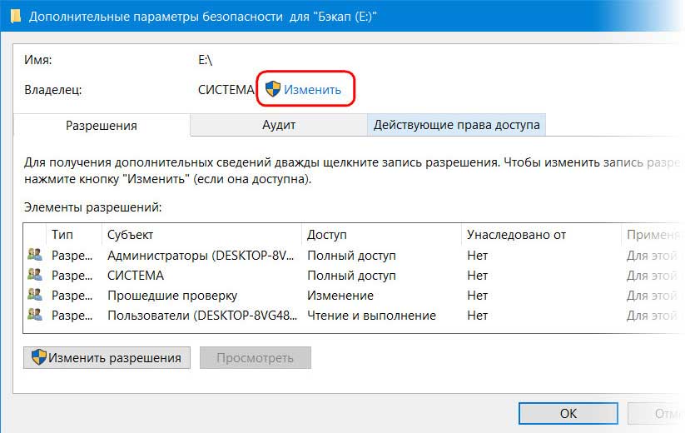Sort by the Субъект column header
The height and width of the screenshot is (433, 685).
[x=131, y=236]
